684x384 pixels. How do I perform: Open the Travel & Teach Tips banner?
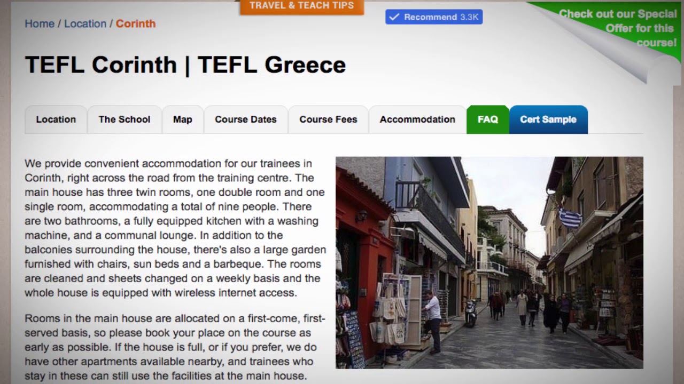pyautogui.click(x=301, y=6)
